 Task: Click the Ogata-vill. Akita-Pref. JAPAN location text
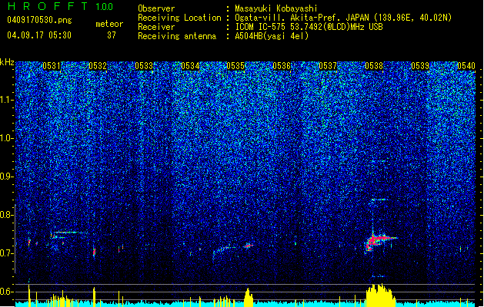point(303,18)
